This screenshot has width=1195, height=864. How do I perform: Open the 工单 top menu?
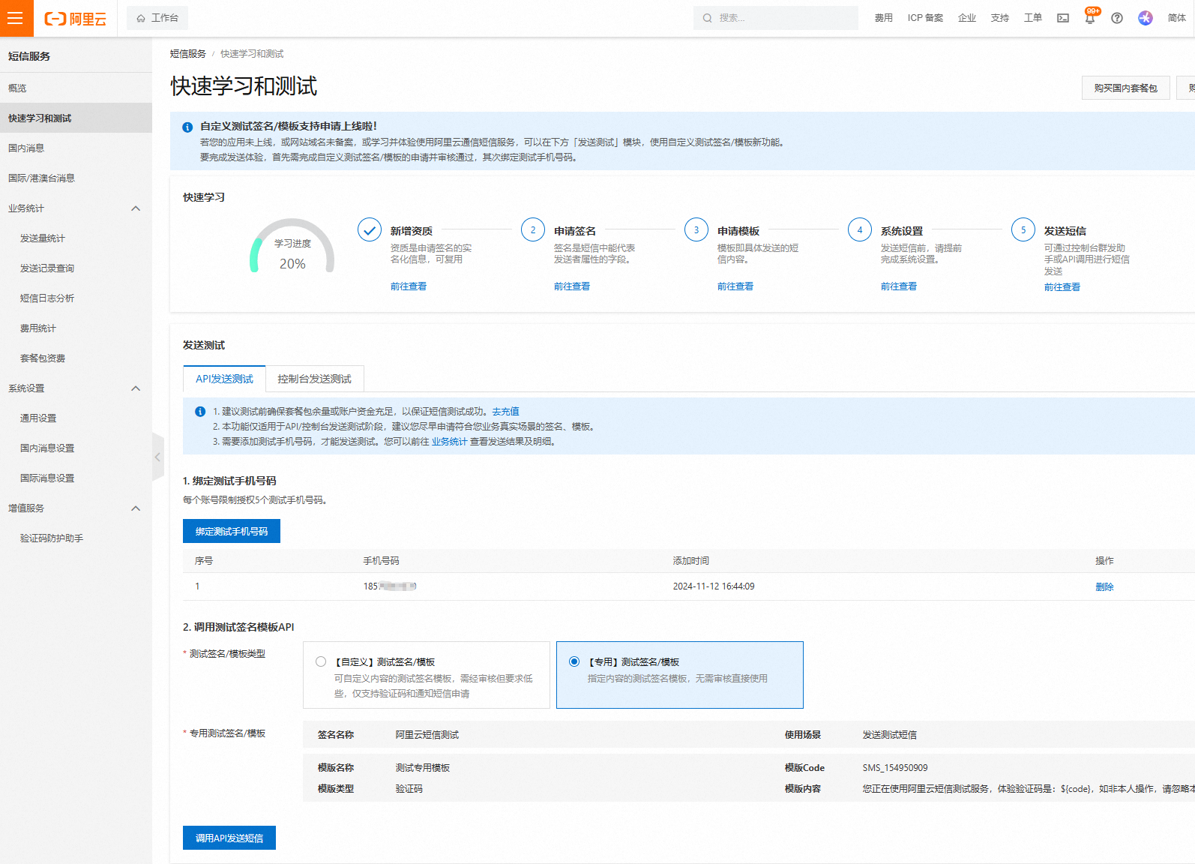(1033, 18)
